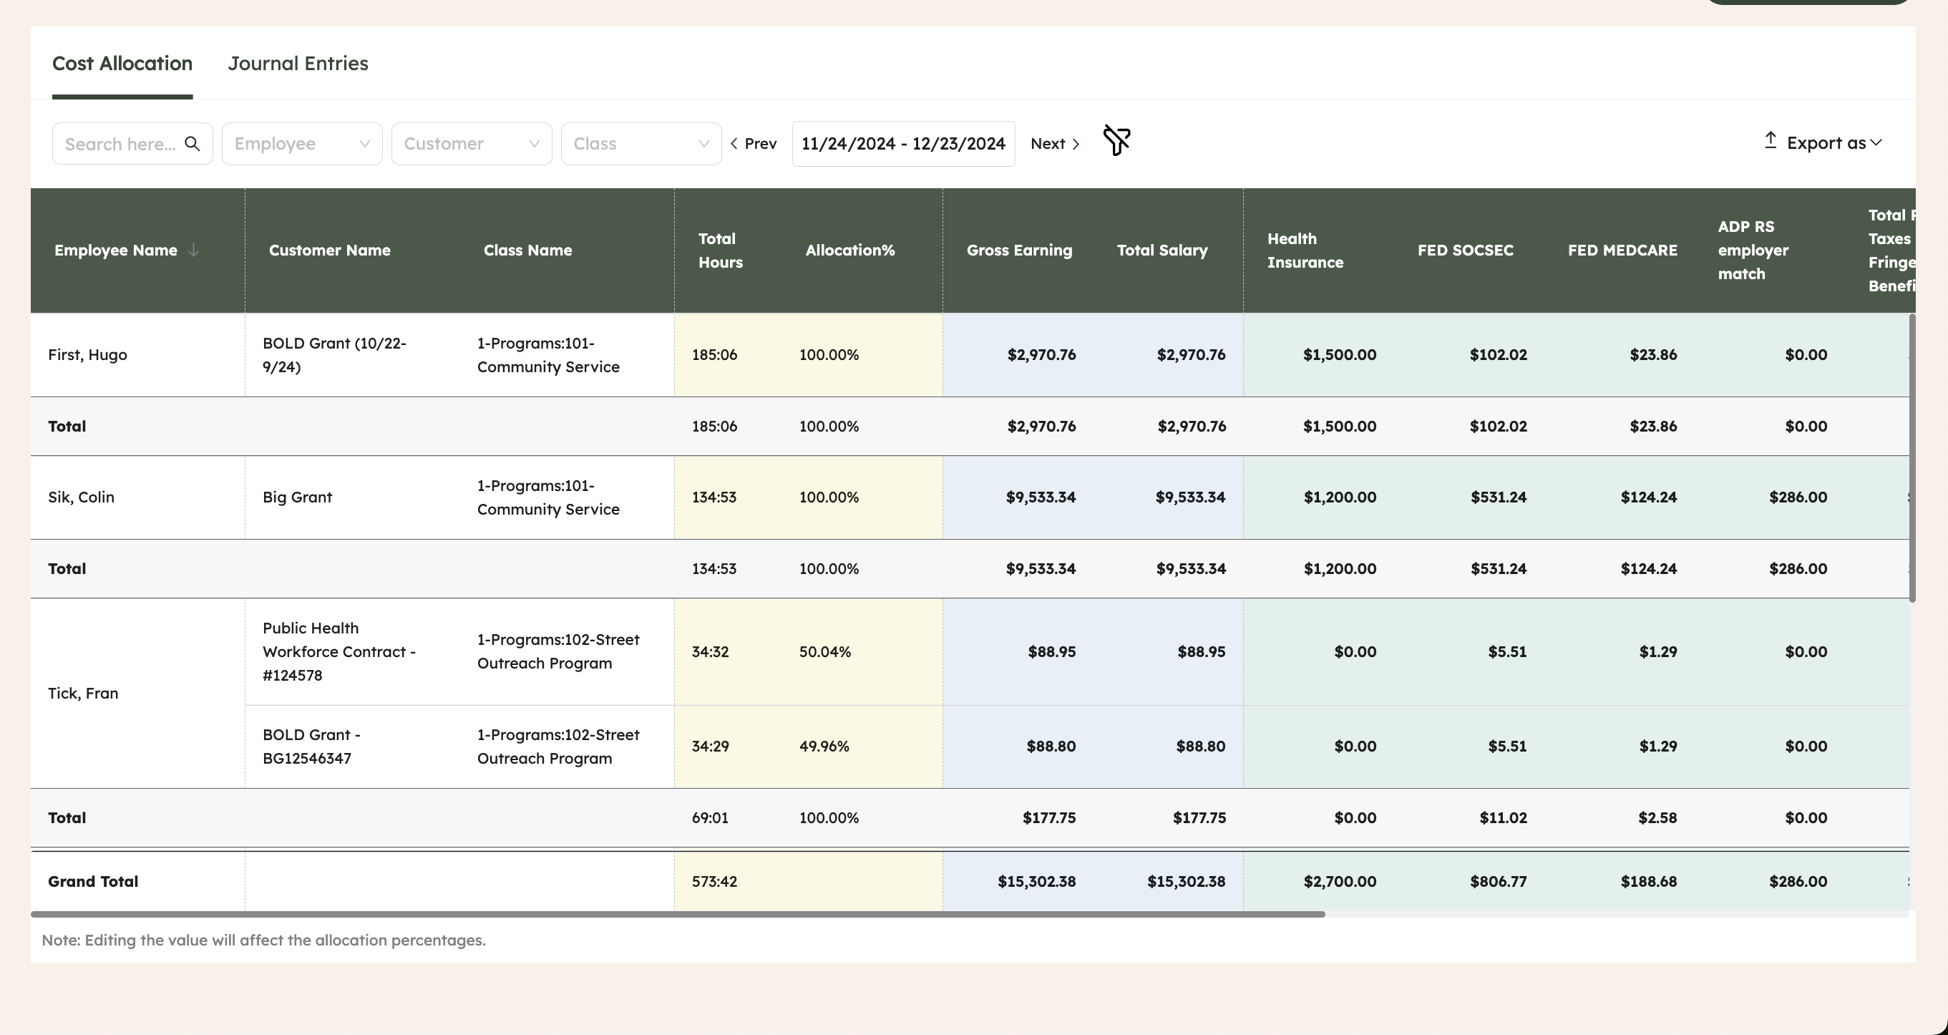This screenshot has width=1948, height=1035.
Task: Edit Hugo First's 185:06 total hours cell
Action: (x=715, y=355)
